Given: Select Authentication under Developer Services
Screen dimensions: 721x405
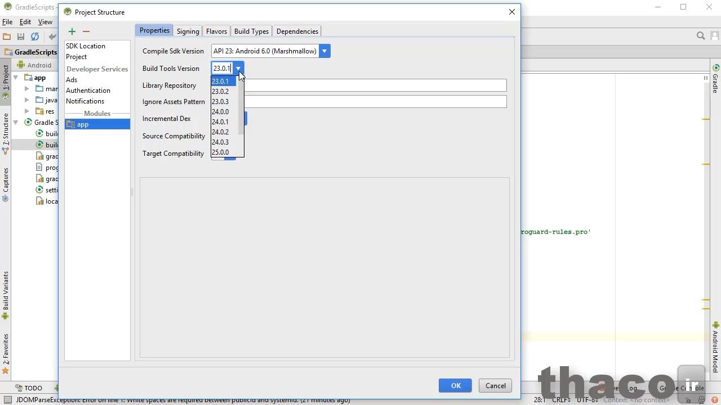Looking at the screenshot, I should [x=88, y=91].
